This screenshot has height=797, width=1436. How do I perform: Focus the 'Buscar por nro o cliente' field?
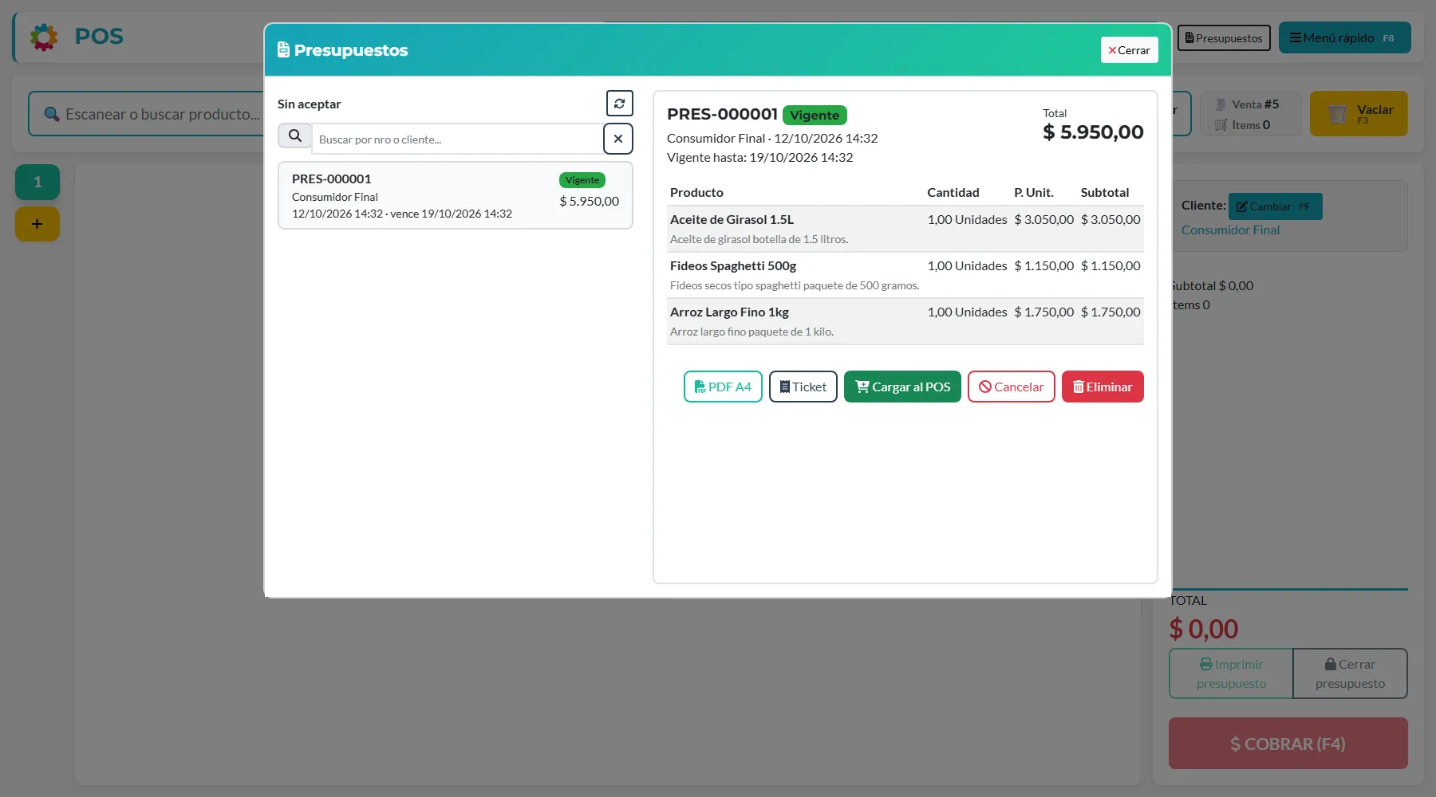pyautogui.click(x=457, y=139)
